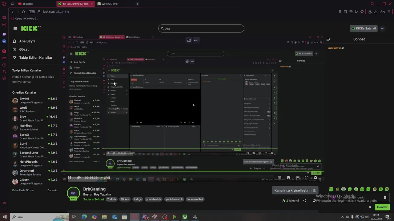Take a snapshot with the capture icon
This screenshot has height=221, width=394.
(x=345, y=12)
